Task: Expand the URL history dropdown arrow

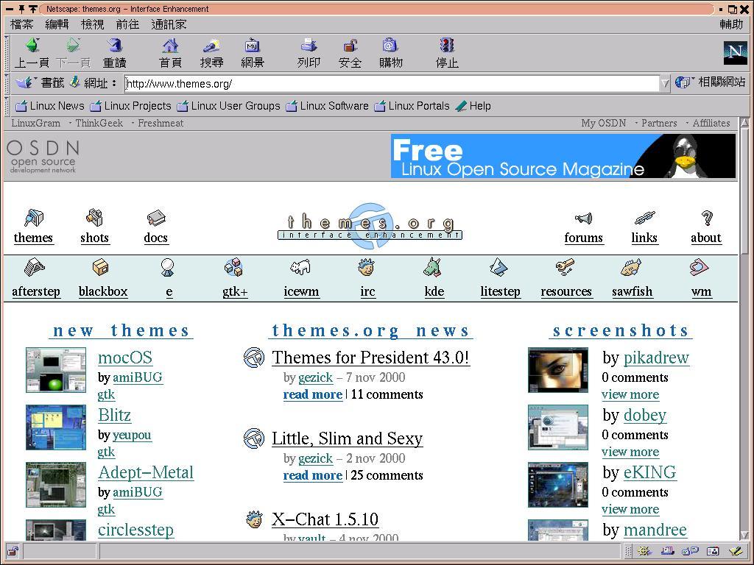Action: (x=665, y=84)
